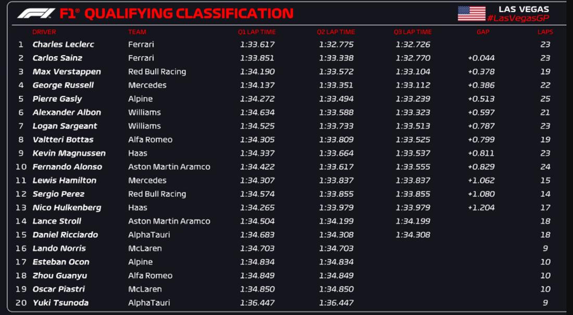Click Lewis Hamilton's name

coord(64,181)
